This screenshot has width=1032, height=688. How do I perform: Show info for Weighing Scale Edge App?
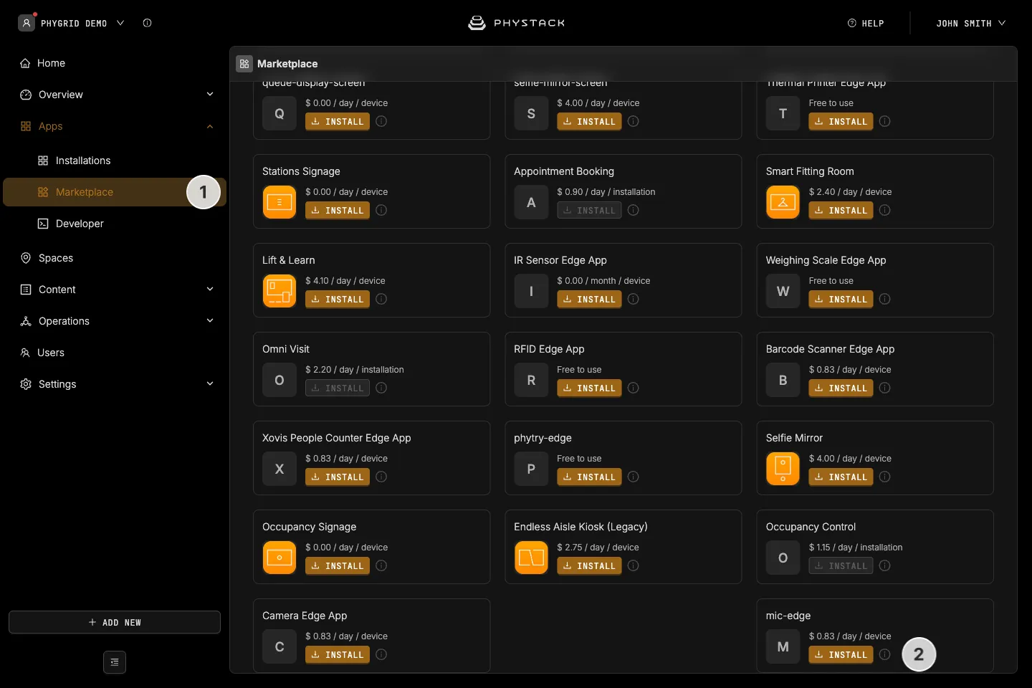tap(885, 299)
